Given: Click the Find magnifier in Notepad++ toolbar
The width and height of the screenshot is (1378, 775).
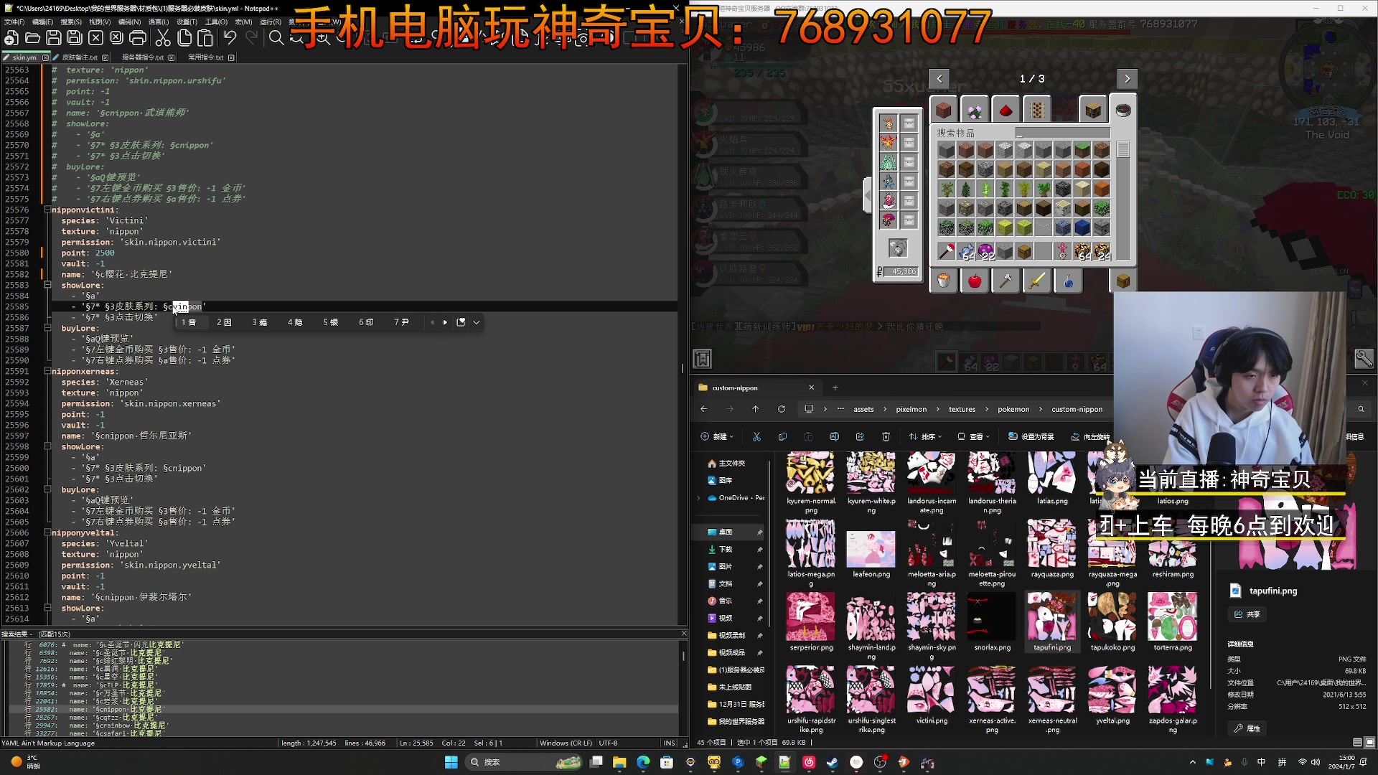Looking at the screenshot, I should pyautogui.click(x=276, y=38).
